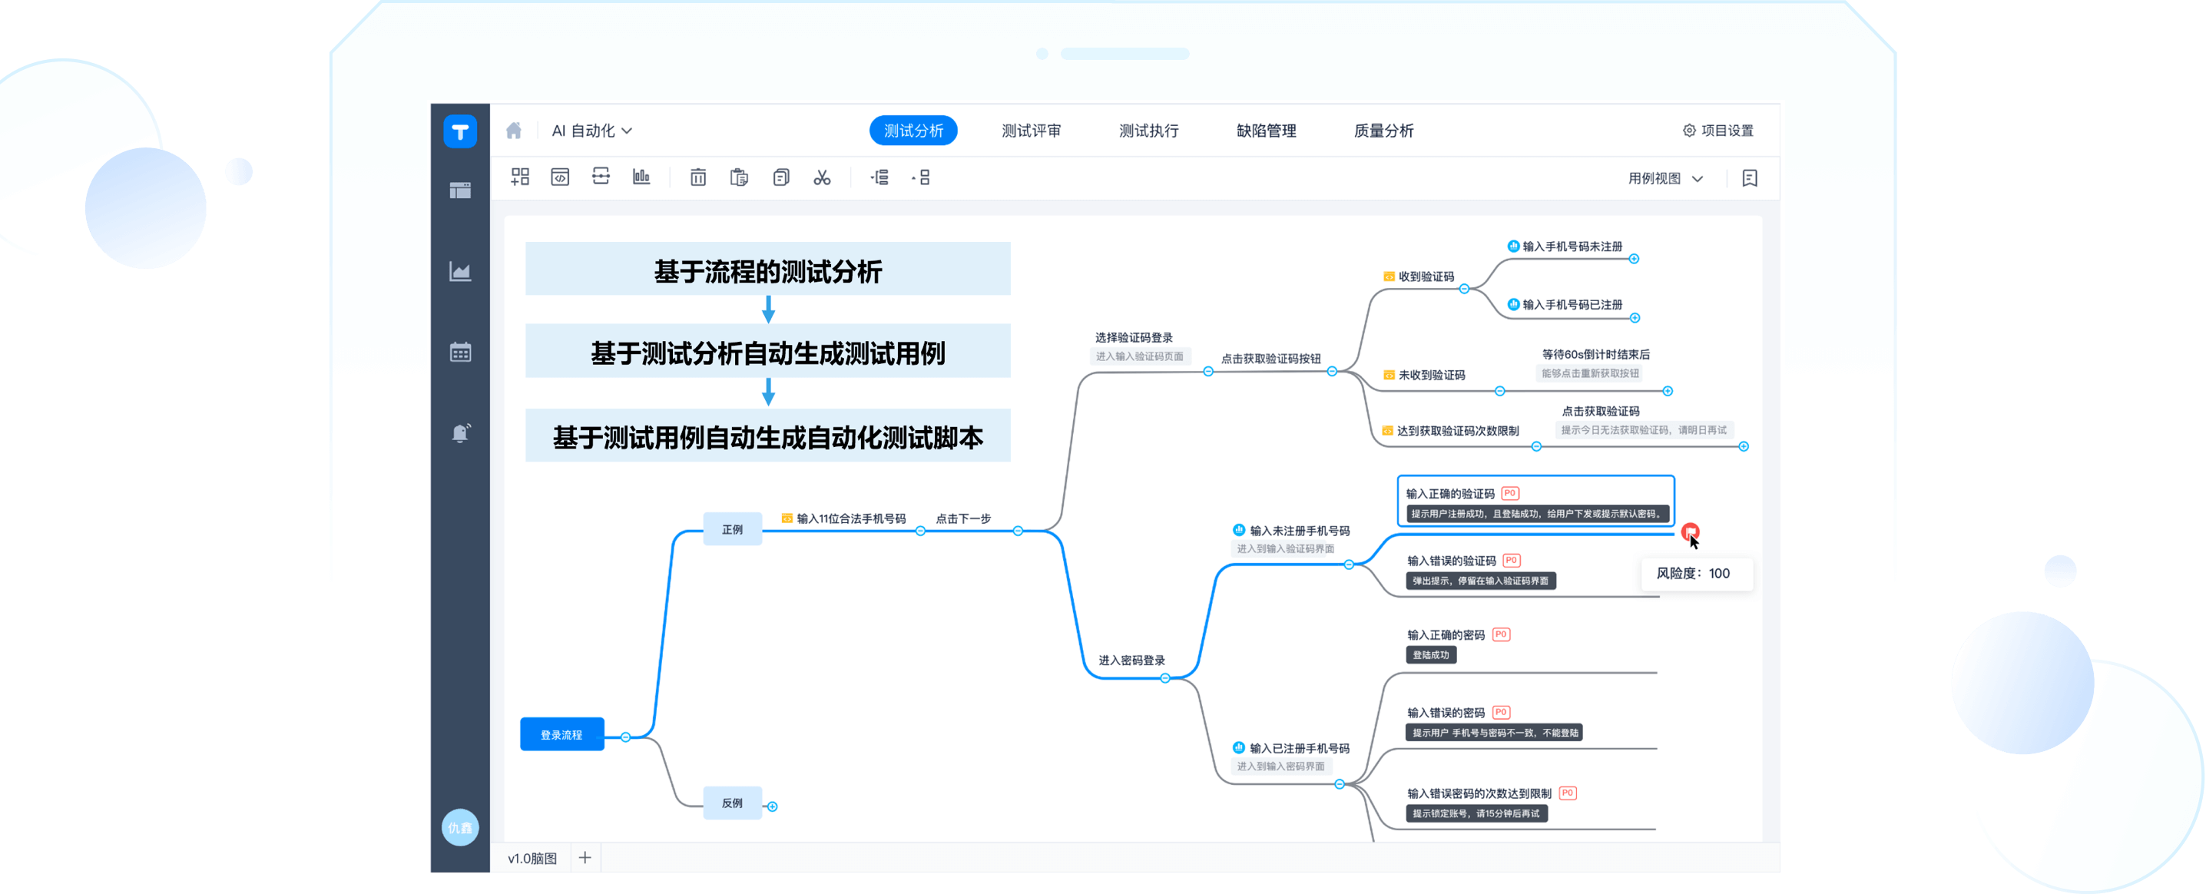
Task: Click the red risk flag icon
Action: click(x=1690, y=531)
